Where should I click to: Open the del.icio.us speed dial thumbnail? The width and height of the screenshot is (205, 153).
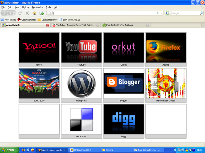click(x=81, y=121)
